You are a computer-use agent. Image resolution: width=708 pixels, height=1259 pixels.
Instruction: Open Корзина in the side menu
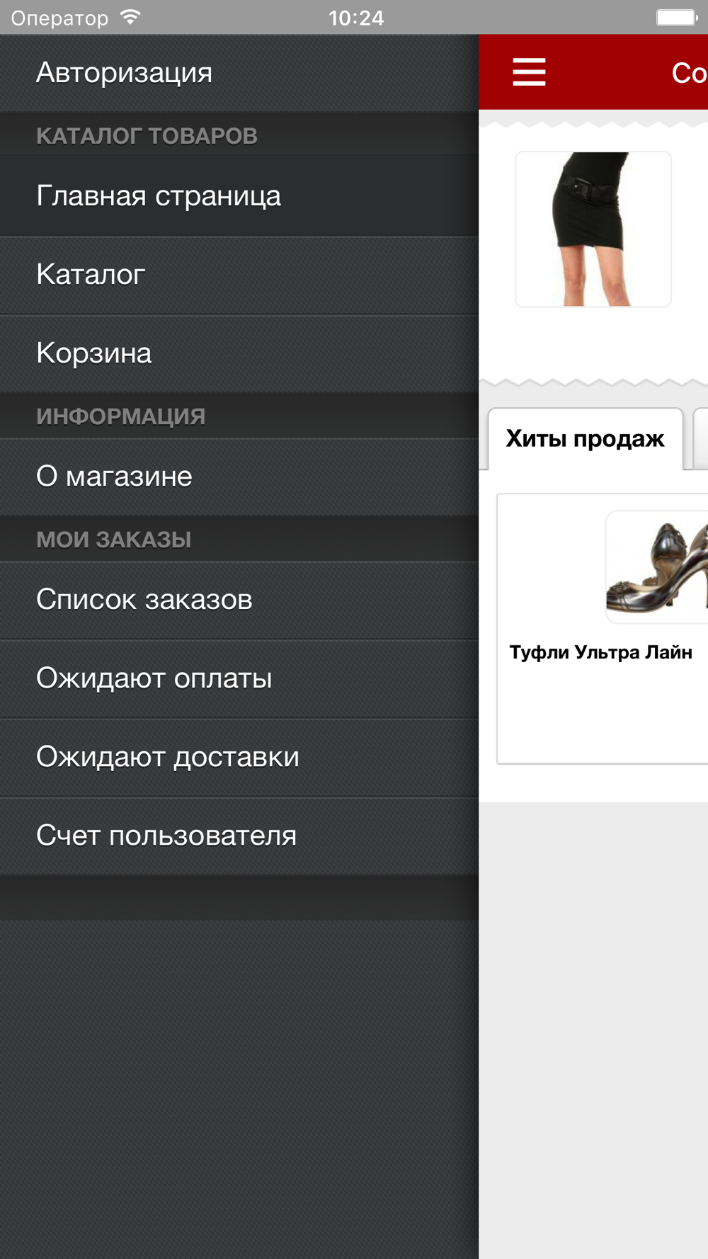click(239, 353)
